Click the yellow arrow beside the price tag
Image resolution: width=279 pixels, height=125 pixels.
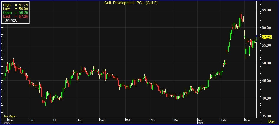259,37
